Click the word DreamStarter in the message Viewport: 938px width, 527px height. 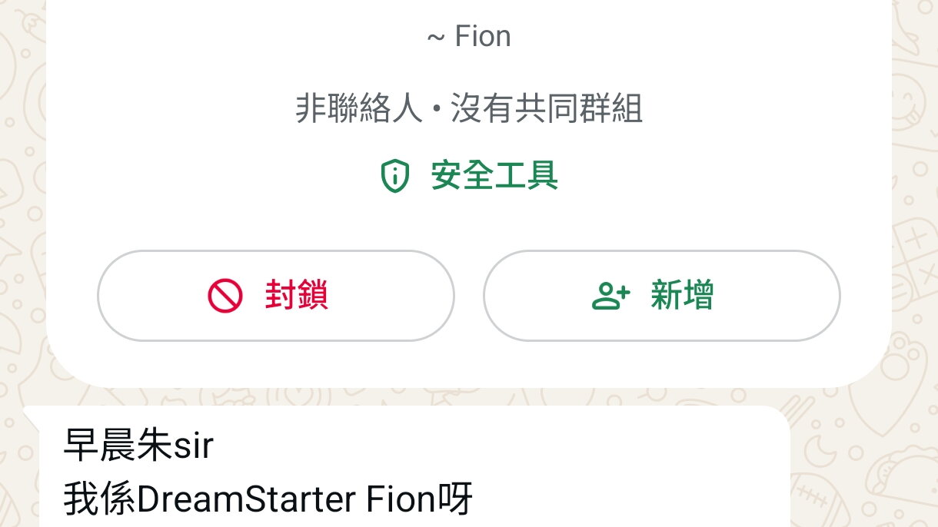click(246, 500)
